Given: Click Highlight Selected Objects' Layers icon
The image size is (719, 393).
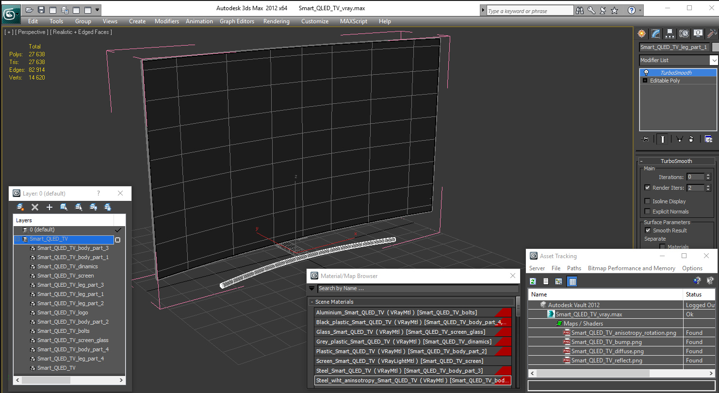Looking at the screenshot, I should coord(79,207).
